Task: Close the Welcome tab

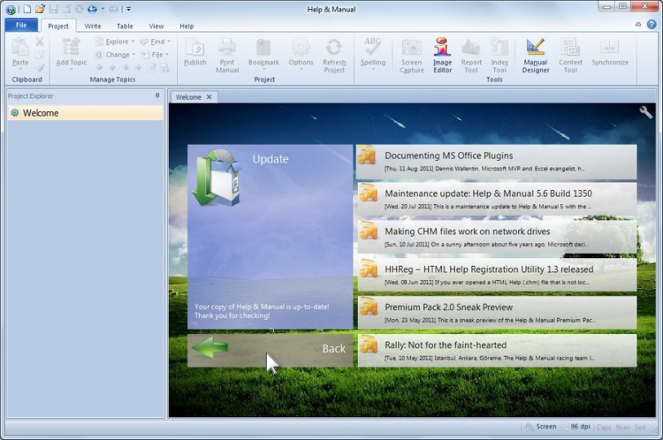Action: click(209, 97)
